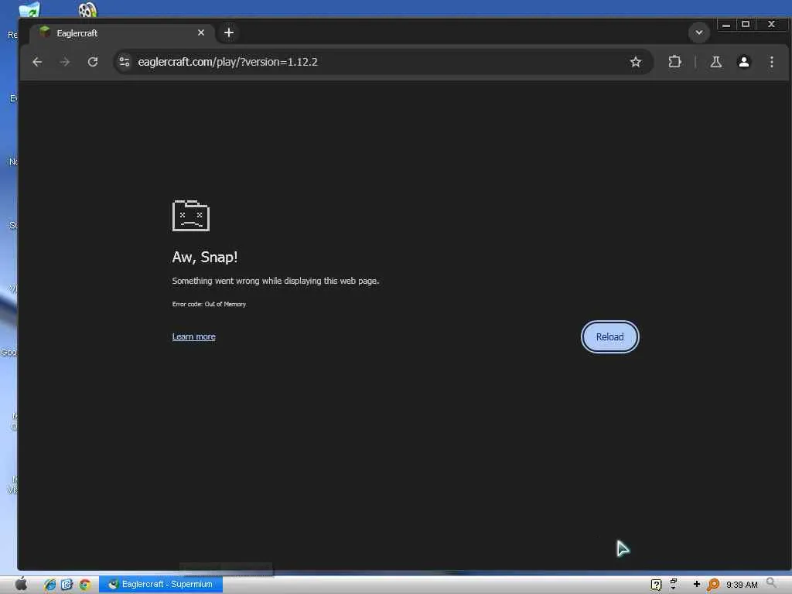The height and width of the screenshot is (594, 792).
Task: Click the plus tray icon
Action: point(697,584)
